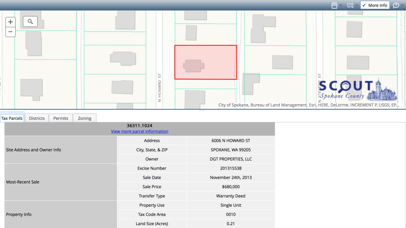Image resolution: width=406 pixels, height=228 pixels.
Task: Click the owner cell showing DGT PROPERTIES, LLC
Action: pyautogui.click(x=231, y=159)
